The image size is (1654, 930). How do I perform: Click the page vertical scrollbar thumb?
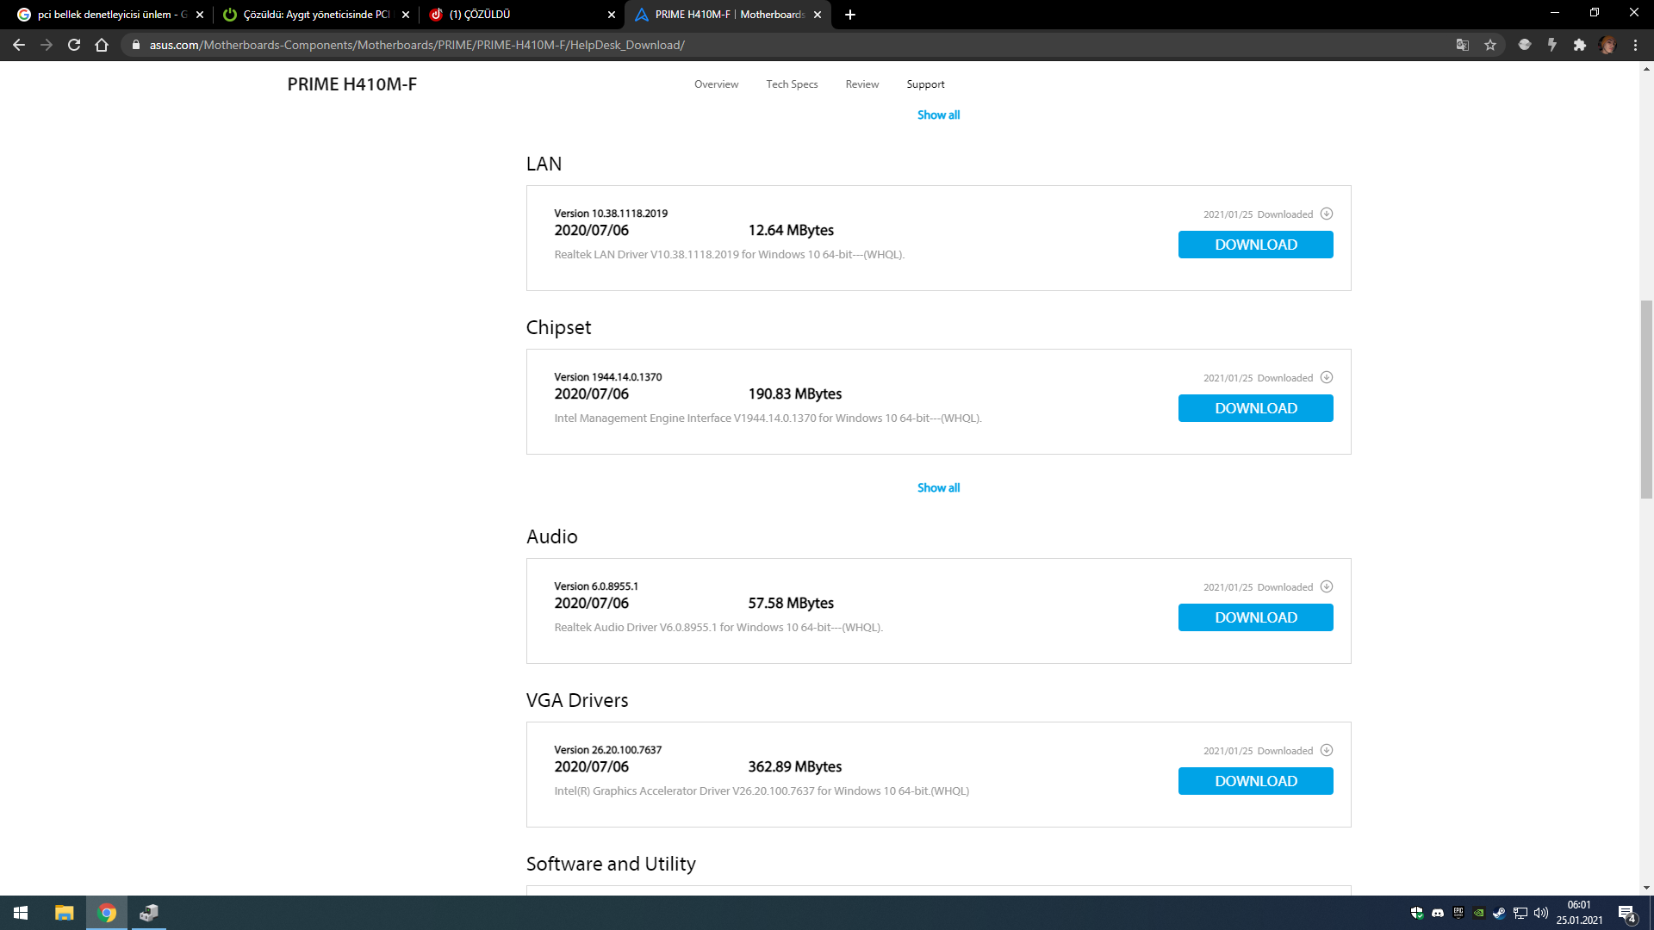[x=1646, y=399]
